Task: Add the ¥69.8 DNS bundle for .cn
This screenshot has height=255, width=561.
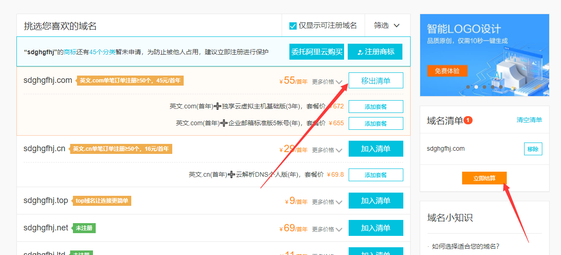Action: point(376,175)
